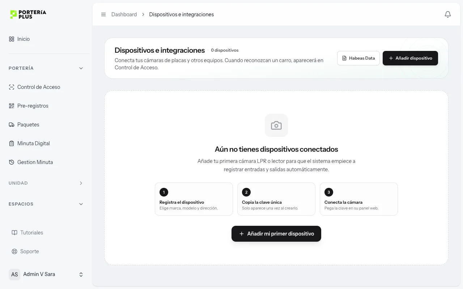Click the Paquetes truck icon
Viewport: 463px width, 289px height.
(x=12, y=125)
